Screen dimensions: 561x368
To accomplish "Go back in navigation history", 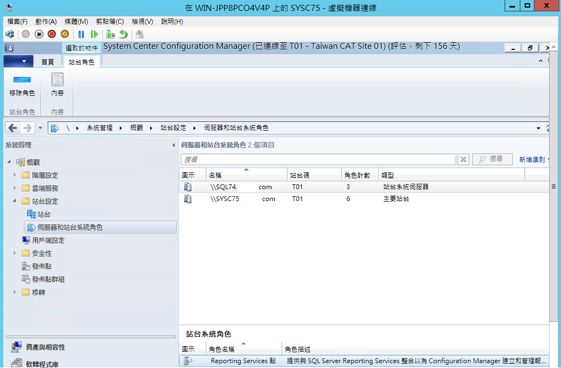I will (12, 128).
